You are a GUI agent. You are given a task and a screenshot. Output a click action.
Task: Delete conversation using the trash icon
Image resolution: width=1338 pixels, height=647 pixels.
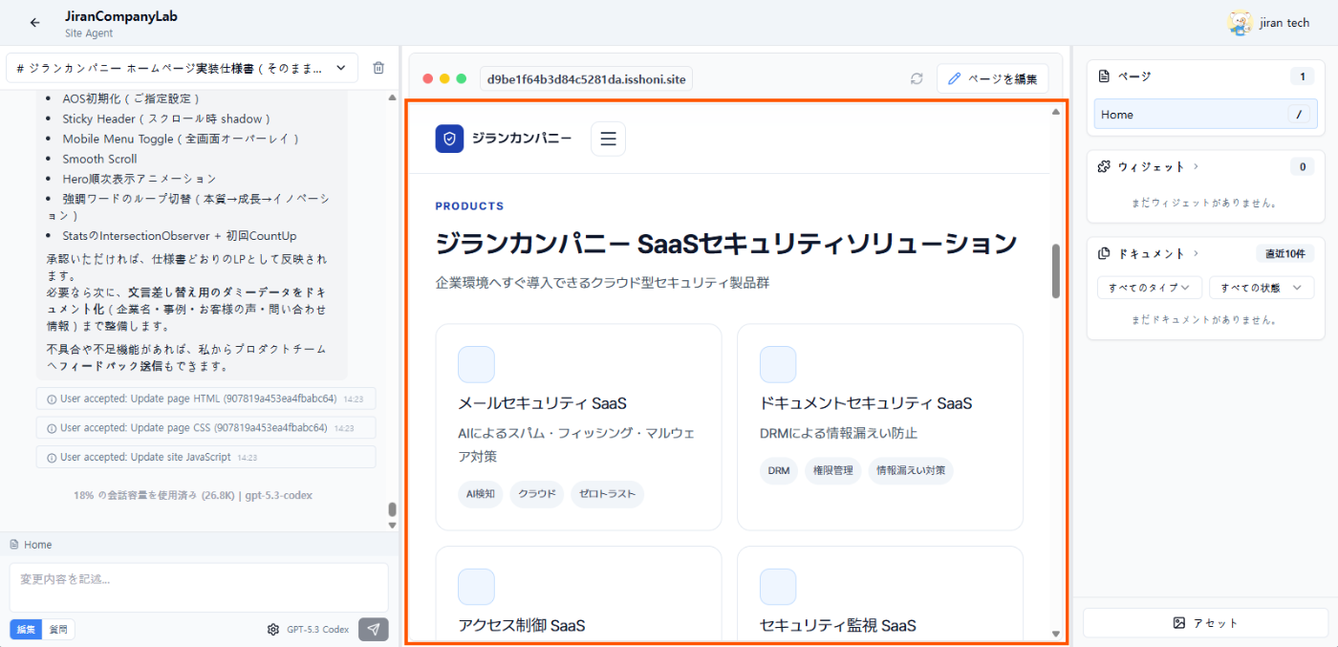(378, 68)
